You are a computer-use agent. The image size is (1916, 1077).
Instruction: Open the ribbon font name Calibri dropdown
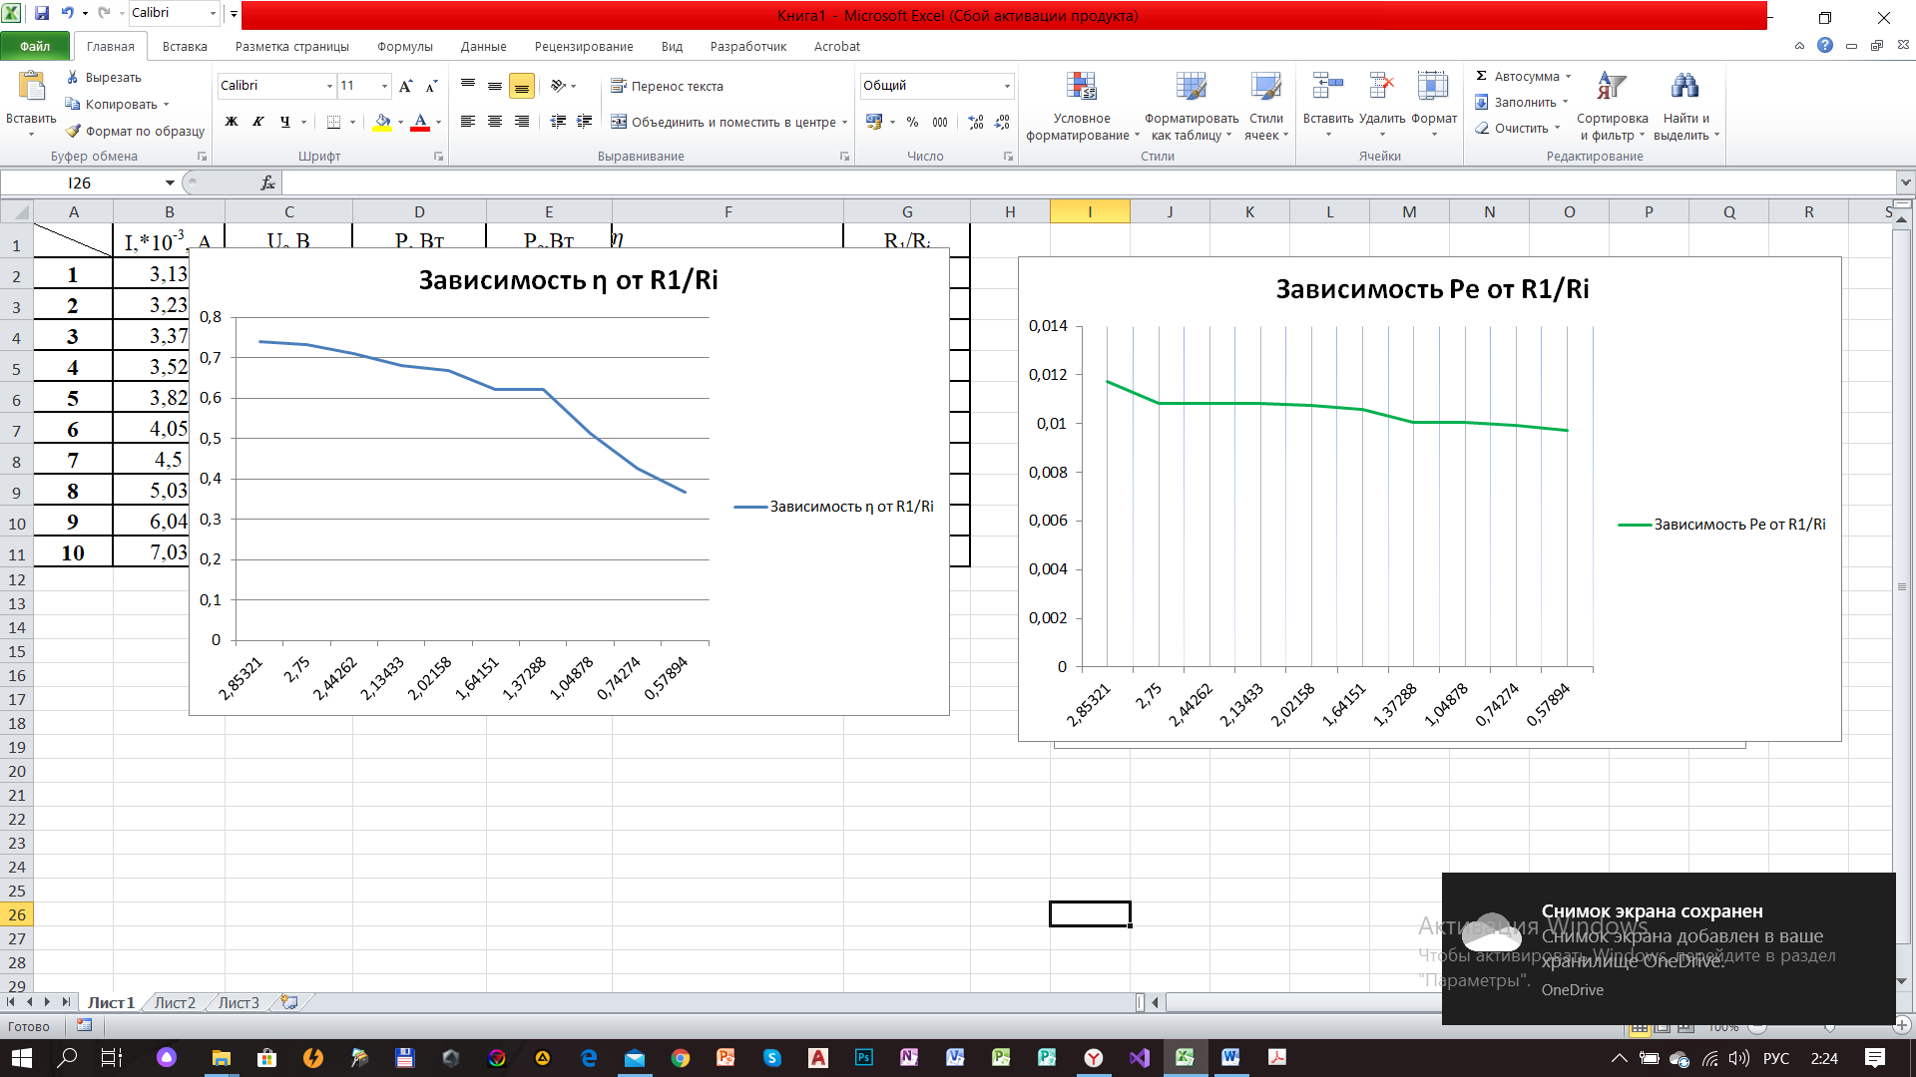[x=329, y=86]
